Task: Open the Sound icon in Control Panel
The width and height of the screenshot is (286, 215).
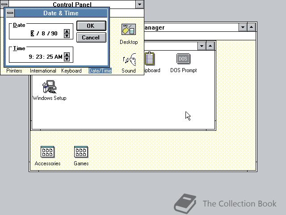Action: tap(129, 60)
